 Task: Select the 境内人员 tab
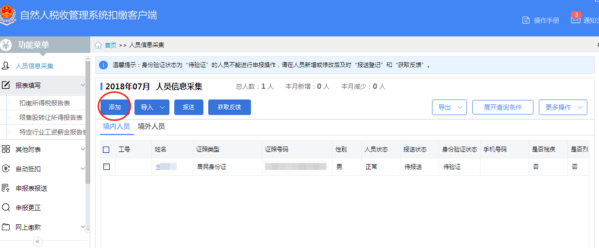[116, 126]
